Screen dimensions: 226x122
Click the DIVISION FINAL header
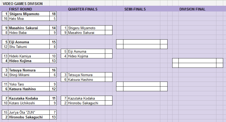pyautogui.click(x=192, y=9)
